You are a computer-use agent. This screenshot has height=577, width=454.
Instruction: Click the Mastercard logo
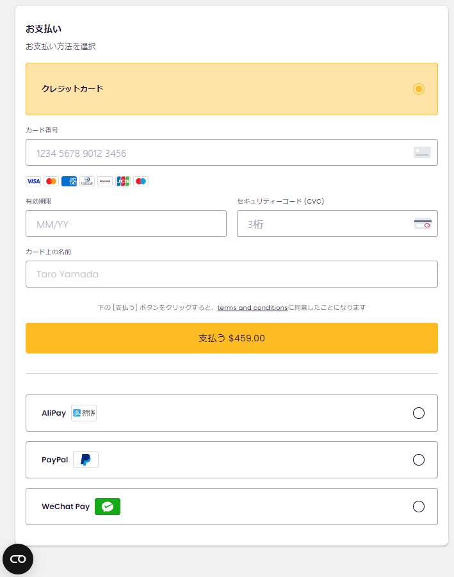pos(51,181)
